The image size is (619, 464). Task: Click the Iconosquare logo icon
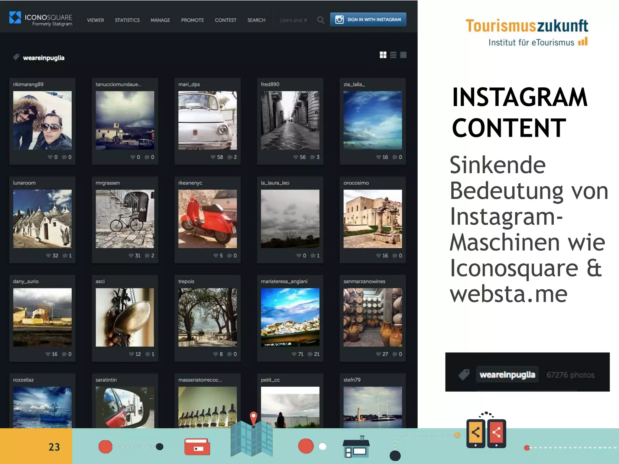click(15, 18)
